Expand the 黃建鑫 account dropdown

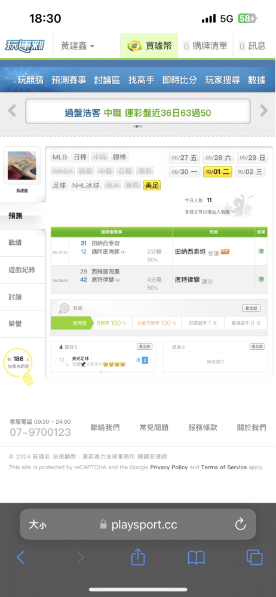point(78,46)
